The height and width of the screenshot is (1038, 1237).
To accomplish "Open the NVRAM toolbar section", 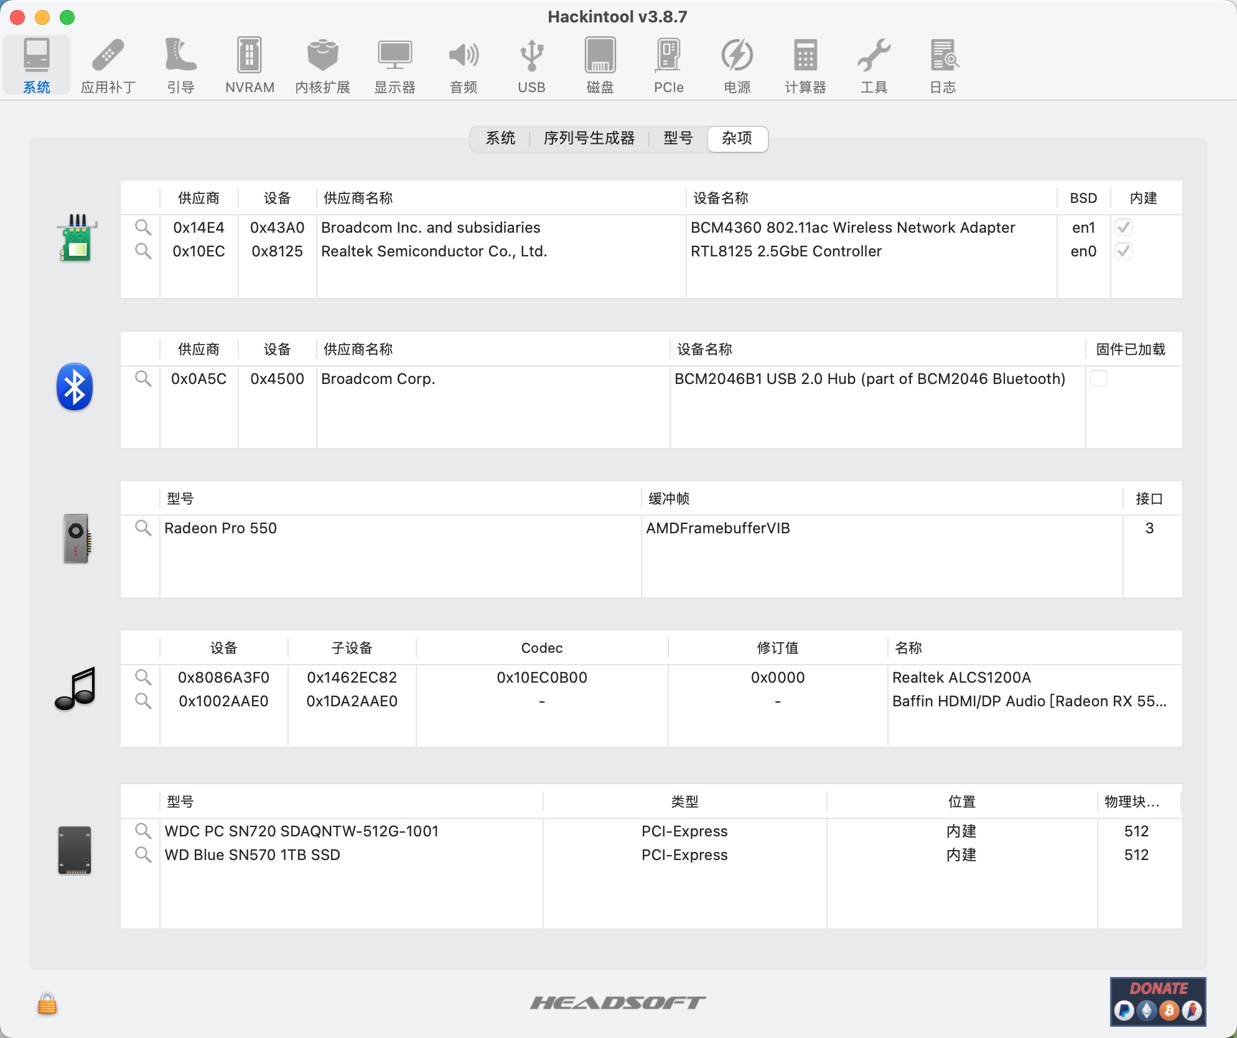I will click(x=250, y=65).
